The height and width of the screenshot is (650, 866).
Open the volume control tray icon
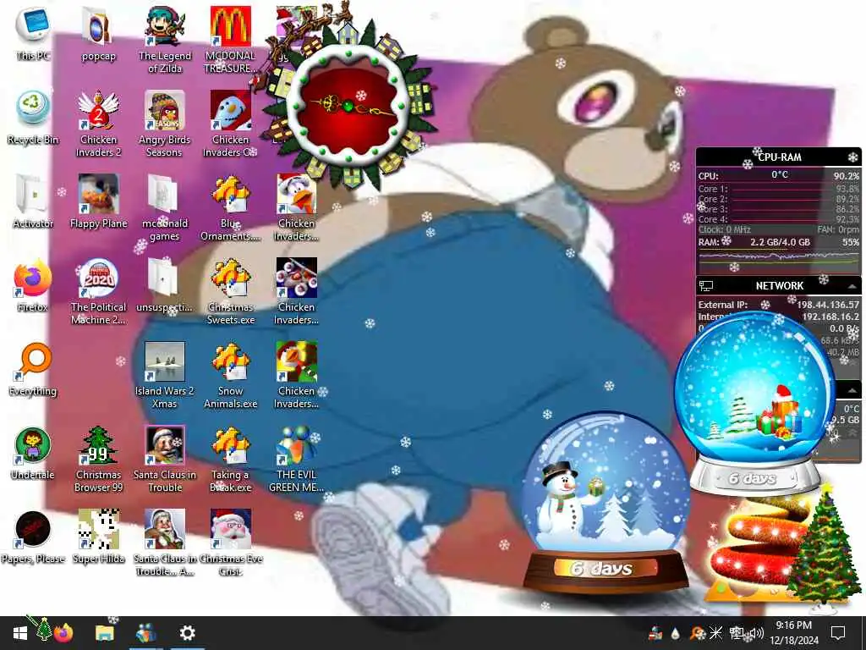point(755,633)
